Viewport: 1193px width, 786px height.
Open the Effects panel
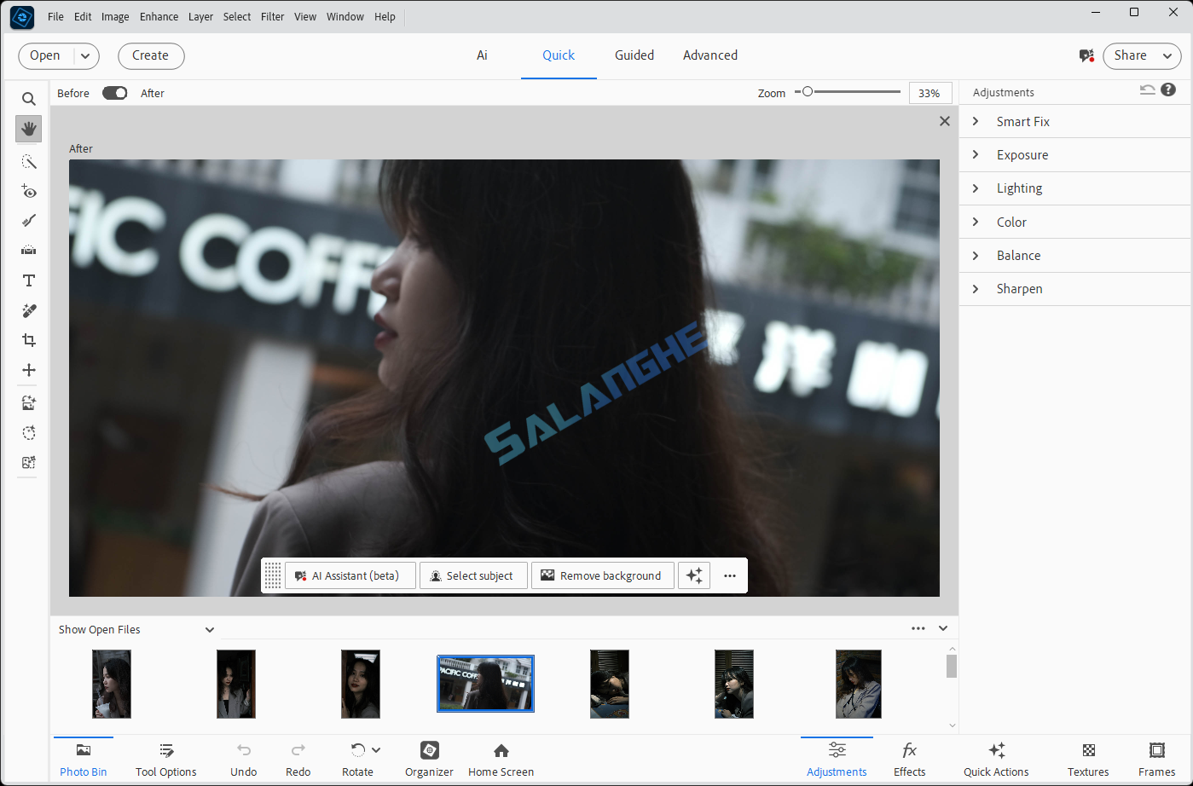pyautogui.click(x=909, y=759)
